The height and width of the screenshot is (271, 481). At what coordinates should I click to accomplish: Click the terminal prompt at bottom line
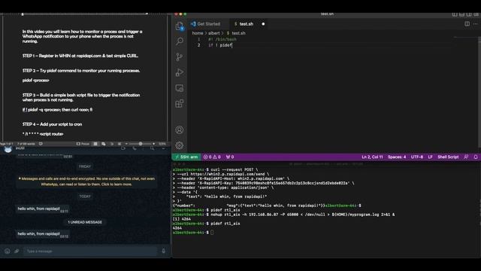[193, 233]
